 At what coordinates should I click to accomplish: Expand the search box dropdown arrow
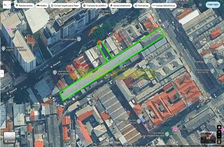pos(9,5)
